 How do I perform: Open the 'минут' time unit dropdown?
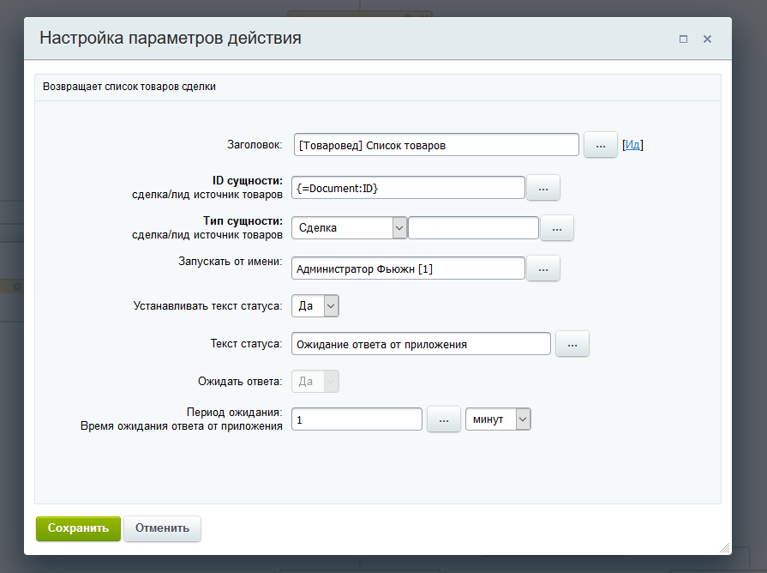point(498,419)
